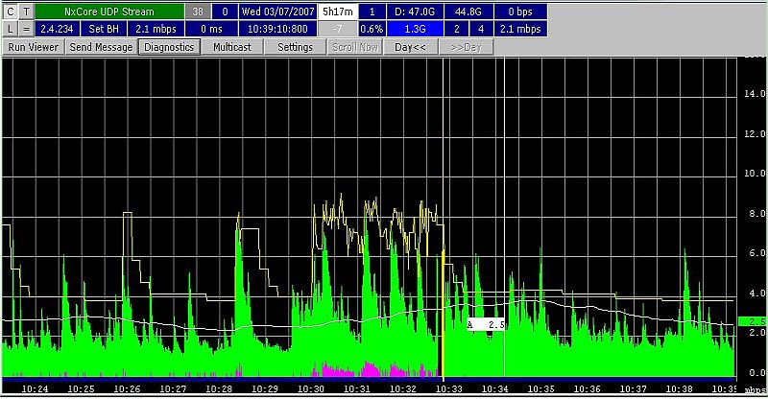
Task: Click the 10:39:10:800 timestamp cell
Action: point(277,29)
